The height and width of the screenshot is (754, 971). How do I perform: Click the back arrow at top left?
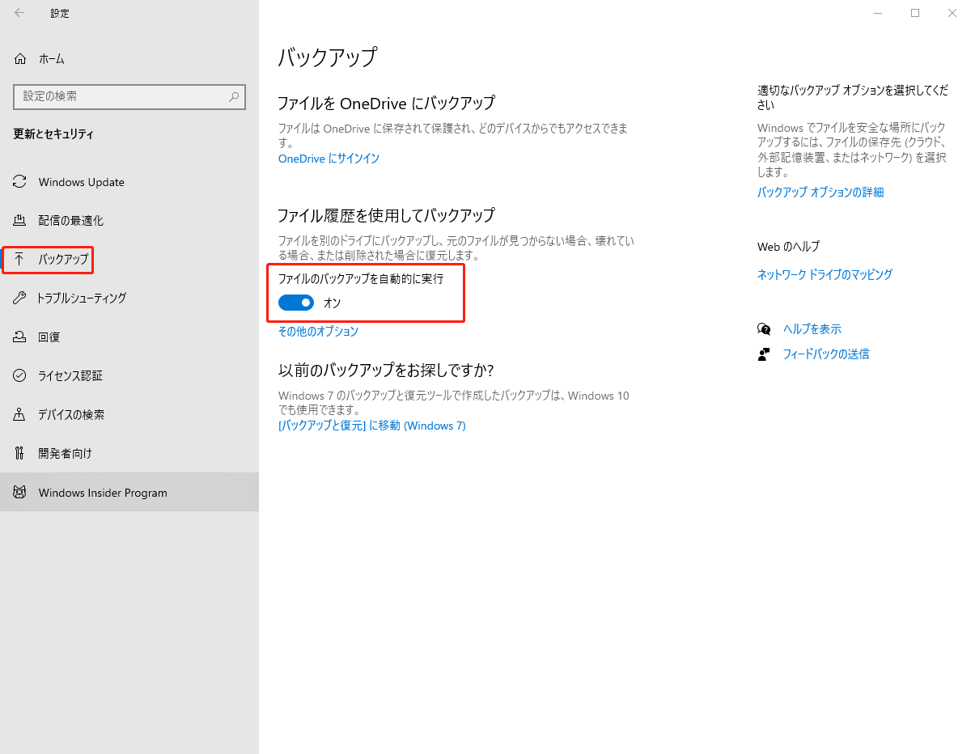[x=19, y=13]
